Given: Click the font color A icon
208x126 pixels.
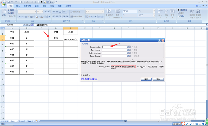Looking at the screenshot, I should coord(42,17).
